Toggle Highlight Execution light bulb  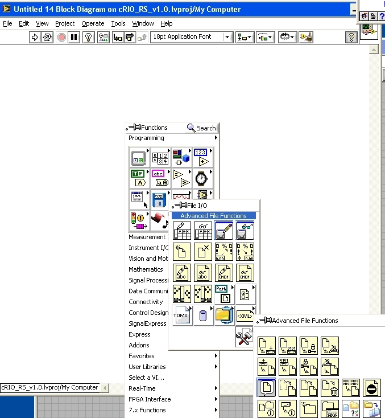coord(89,38)
